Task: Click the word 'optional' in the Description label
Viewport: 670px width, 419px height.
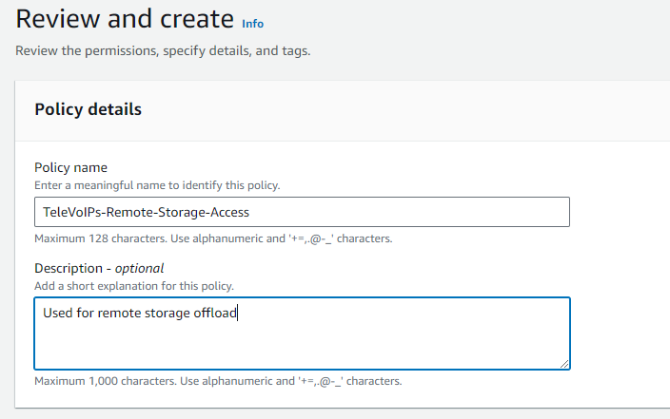Action: tap(139, 268)
